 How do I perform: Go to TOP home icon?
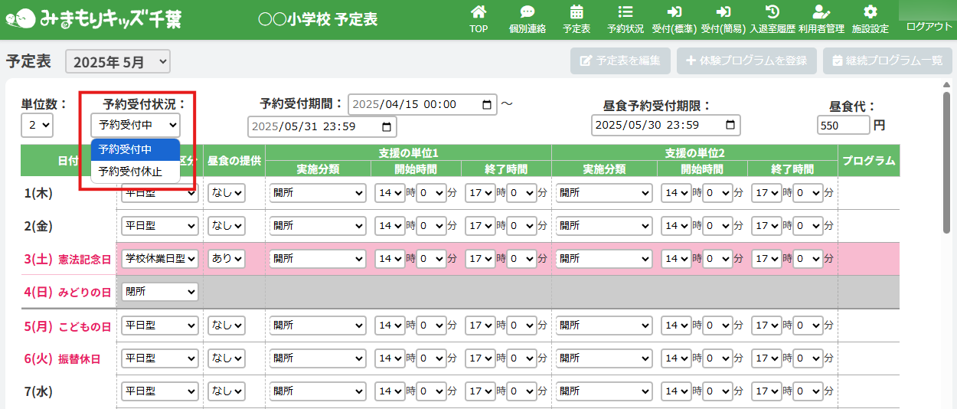(478, 13)
